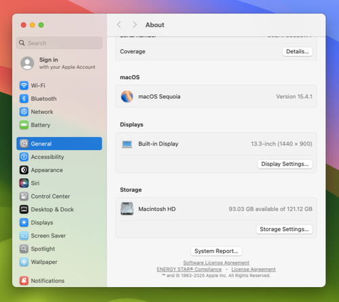Select Desktop & Dock in sidebar
This screenshot has width=339, height=302.
coord(59,209)
